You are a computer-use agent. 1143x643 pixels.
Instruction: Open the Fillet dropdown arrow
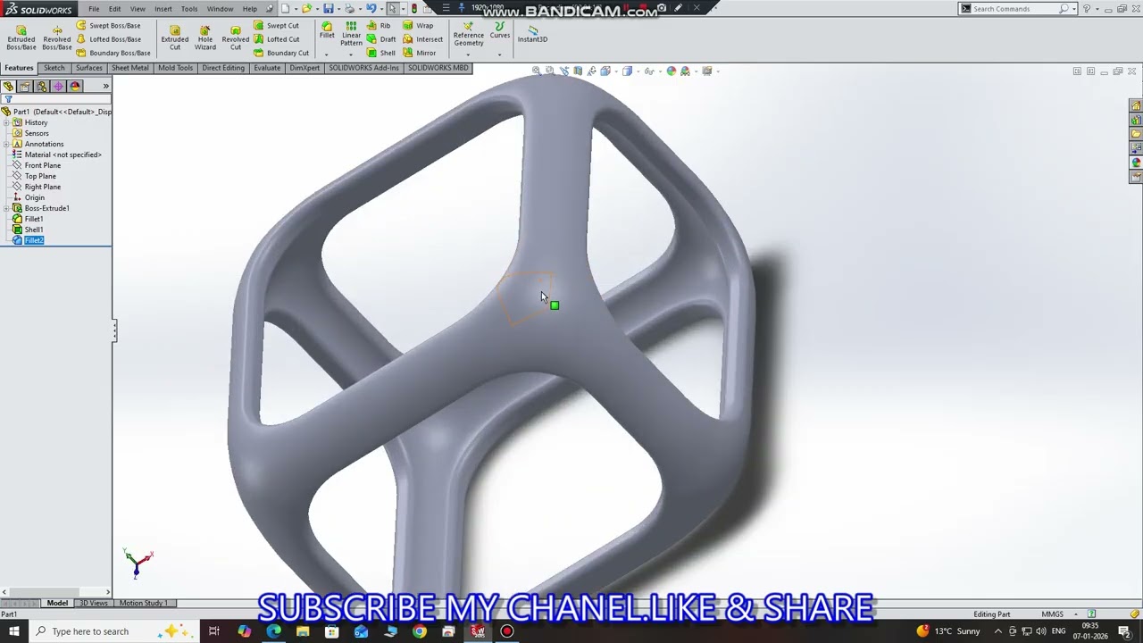pos(327,54)
